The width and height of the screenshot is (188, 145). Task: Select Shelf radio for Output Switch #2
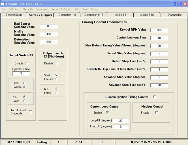(x=56, y=75)
